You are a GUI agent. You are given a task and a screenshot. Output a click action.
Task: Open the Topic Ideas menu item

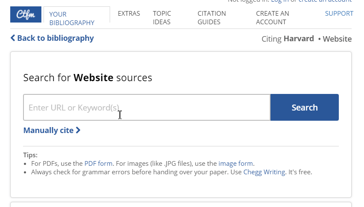(x=162, y=18)
